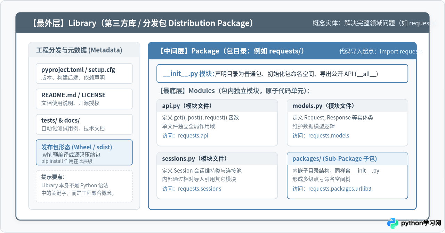Click the relative import of other modules line

[x=199, y=179]
